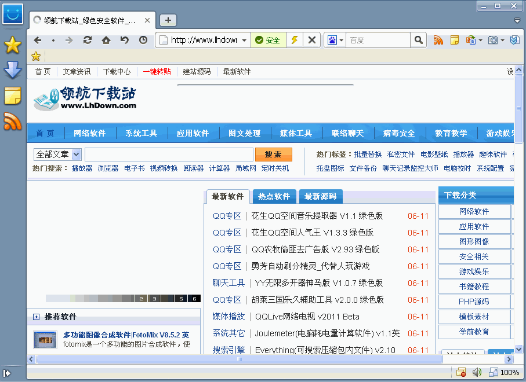526x382 pixels.
Task: Click the magnifier search button in toolbar
Action: pyautogui.click(x=418, y=40)
